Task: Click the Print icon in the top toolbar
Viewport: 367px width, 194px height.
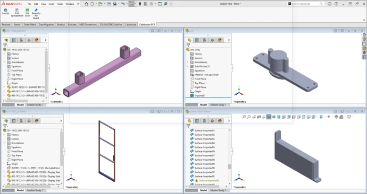Action: (x=115, y=4)
